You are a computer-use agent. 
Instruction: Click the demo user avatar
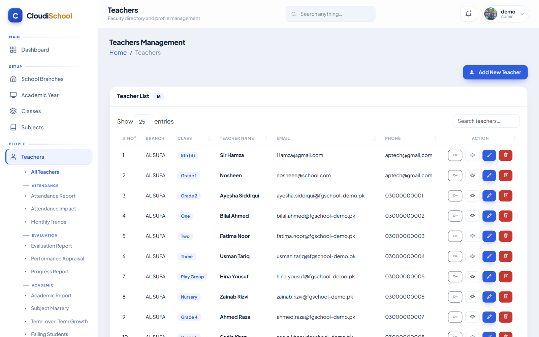pos(490,14)
